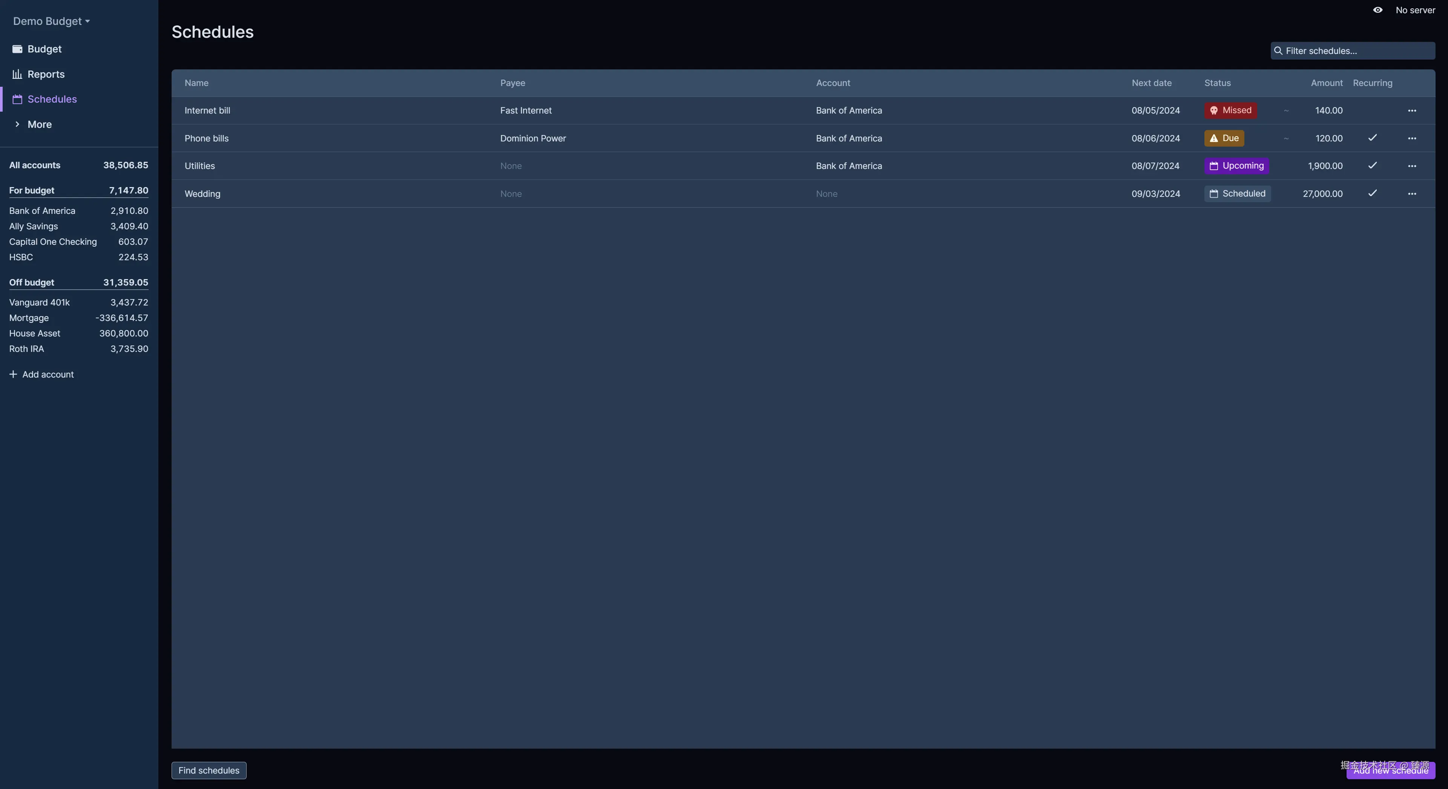Click recurring checkmark on Wedding row
Screen dimensions: 1448x789
[x=1372, y=193]
